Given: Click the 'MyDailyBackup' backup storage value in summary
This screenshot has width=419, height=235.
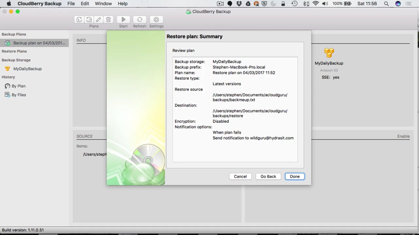Looking at the screenshot, I should click(227, 61).
